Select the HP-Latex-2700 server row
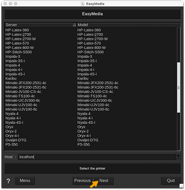Screen dimensions: 185x190 (x=18, y=35)
